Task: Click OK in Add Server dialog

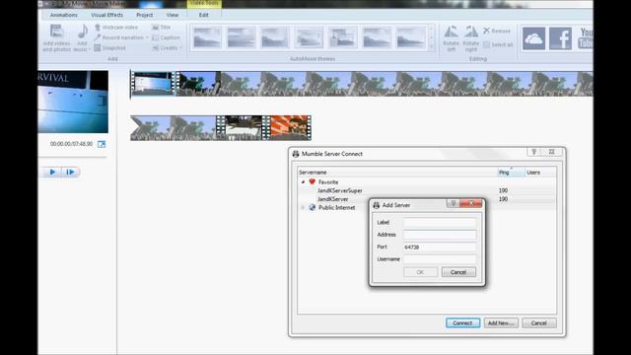Action: (421, 272)
